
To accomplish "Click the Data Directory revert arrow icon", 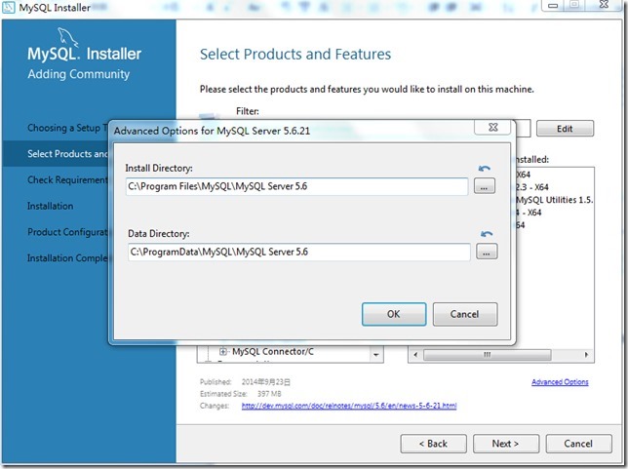I will point(485,234).
